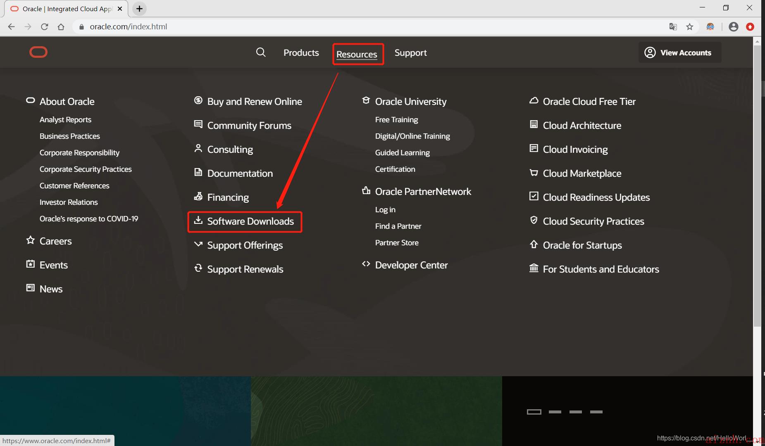This screenshot has width=765, height=446.
Task: Click the Software Downloads download icon
Action: coord(198,220)
